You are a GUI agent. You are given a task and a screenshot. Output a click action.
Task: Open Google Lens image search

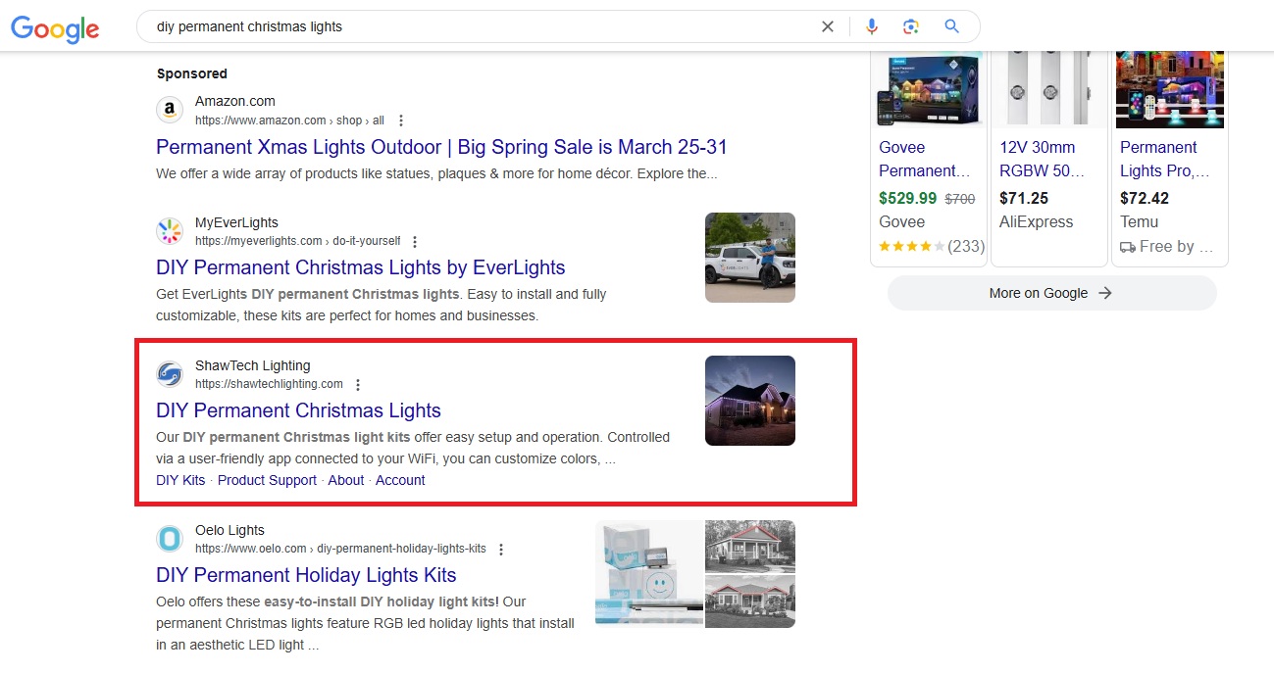[x=911, y=26]
